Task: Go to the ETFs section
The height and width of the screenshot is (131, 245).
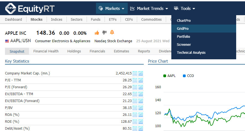Action: (x=113, y=19)
